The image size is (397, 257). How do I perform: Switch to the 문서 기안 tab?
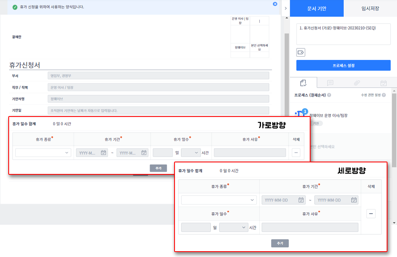[316, 8]
